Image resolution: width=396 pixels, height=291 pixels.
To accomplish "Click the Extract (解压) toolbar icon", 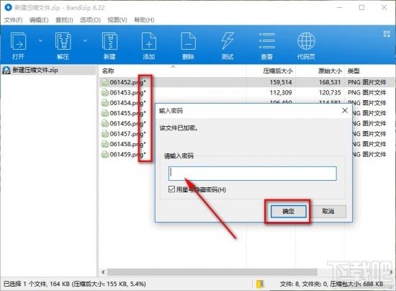I will click(x=63, y=41).
